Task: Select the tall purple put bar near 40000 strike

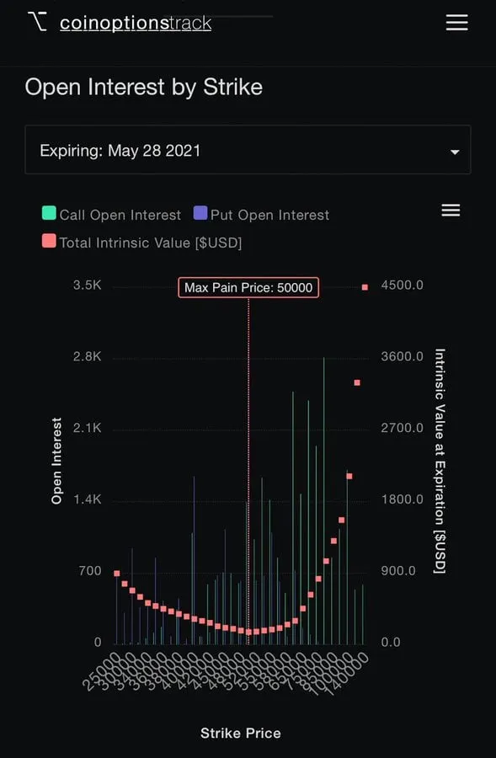Action: pyautogui.click(x=194, y=560)
